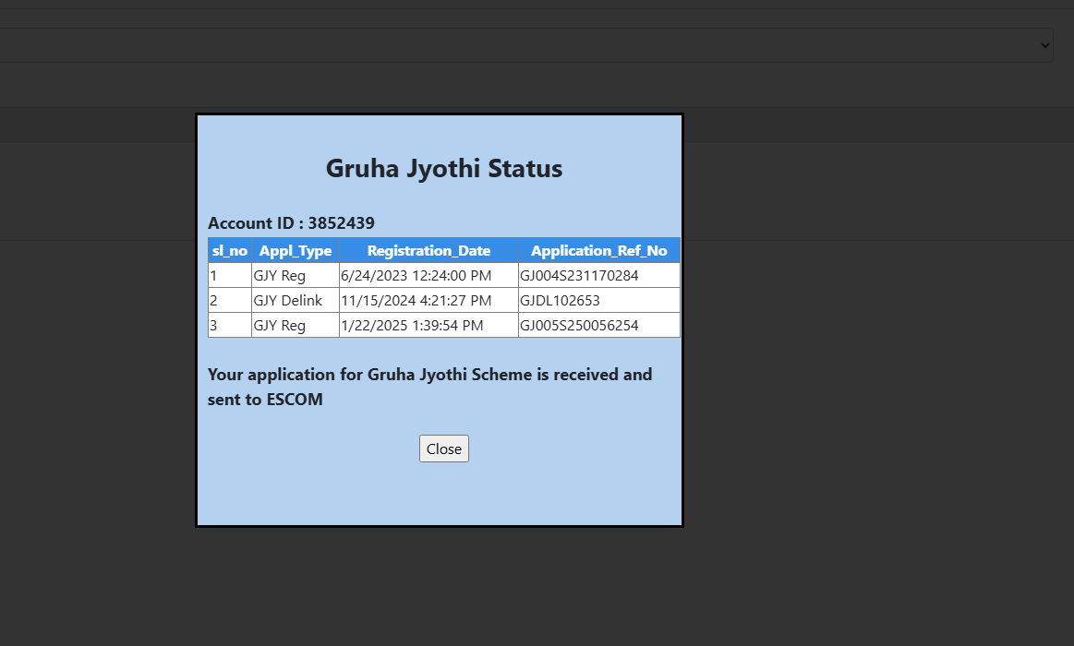Select reference number GJ005S250056254
Image resolution: width=1074 pixels, height=646 pixels.
pyautogui.click(x=579, y=326)
